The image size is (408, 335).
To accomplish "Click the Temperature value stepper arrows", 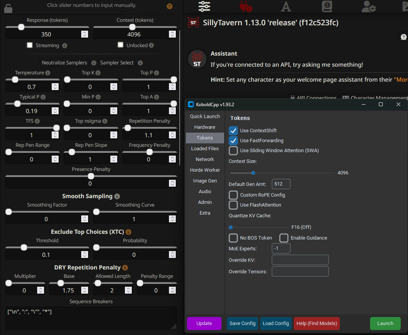I will click(55, 87).
